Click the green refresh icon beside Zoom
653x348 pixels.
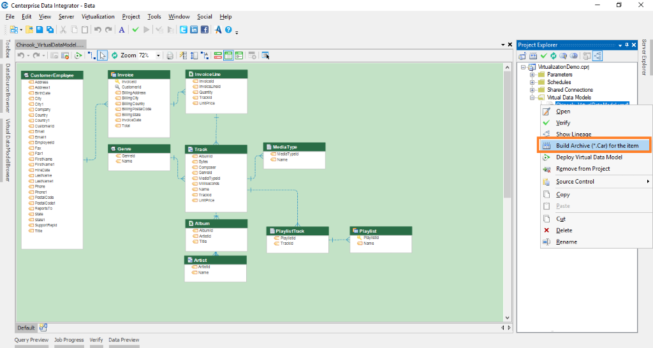114,55
